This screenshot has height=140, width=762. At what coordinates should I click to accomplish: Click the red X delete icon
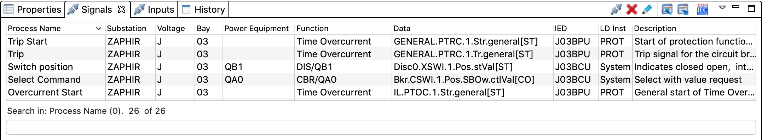tap(632, 9)
